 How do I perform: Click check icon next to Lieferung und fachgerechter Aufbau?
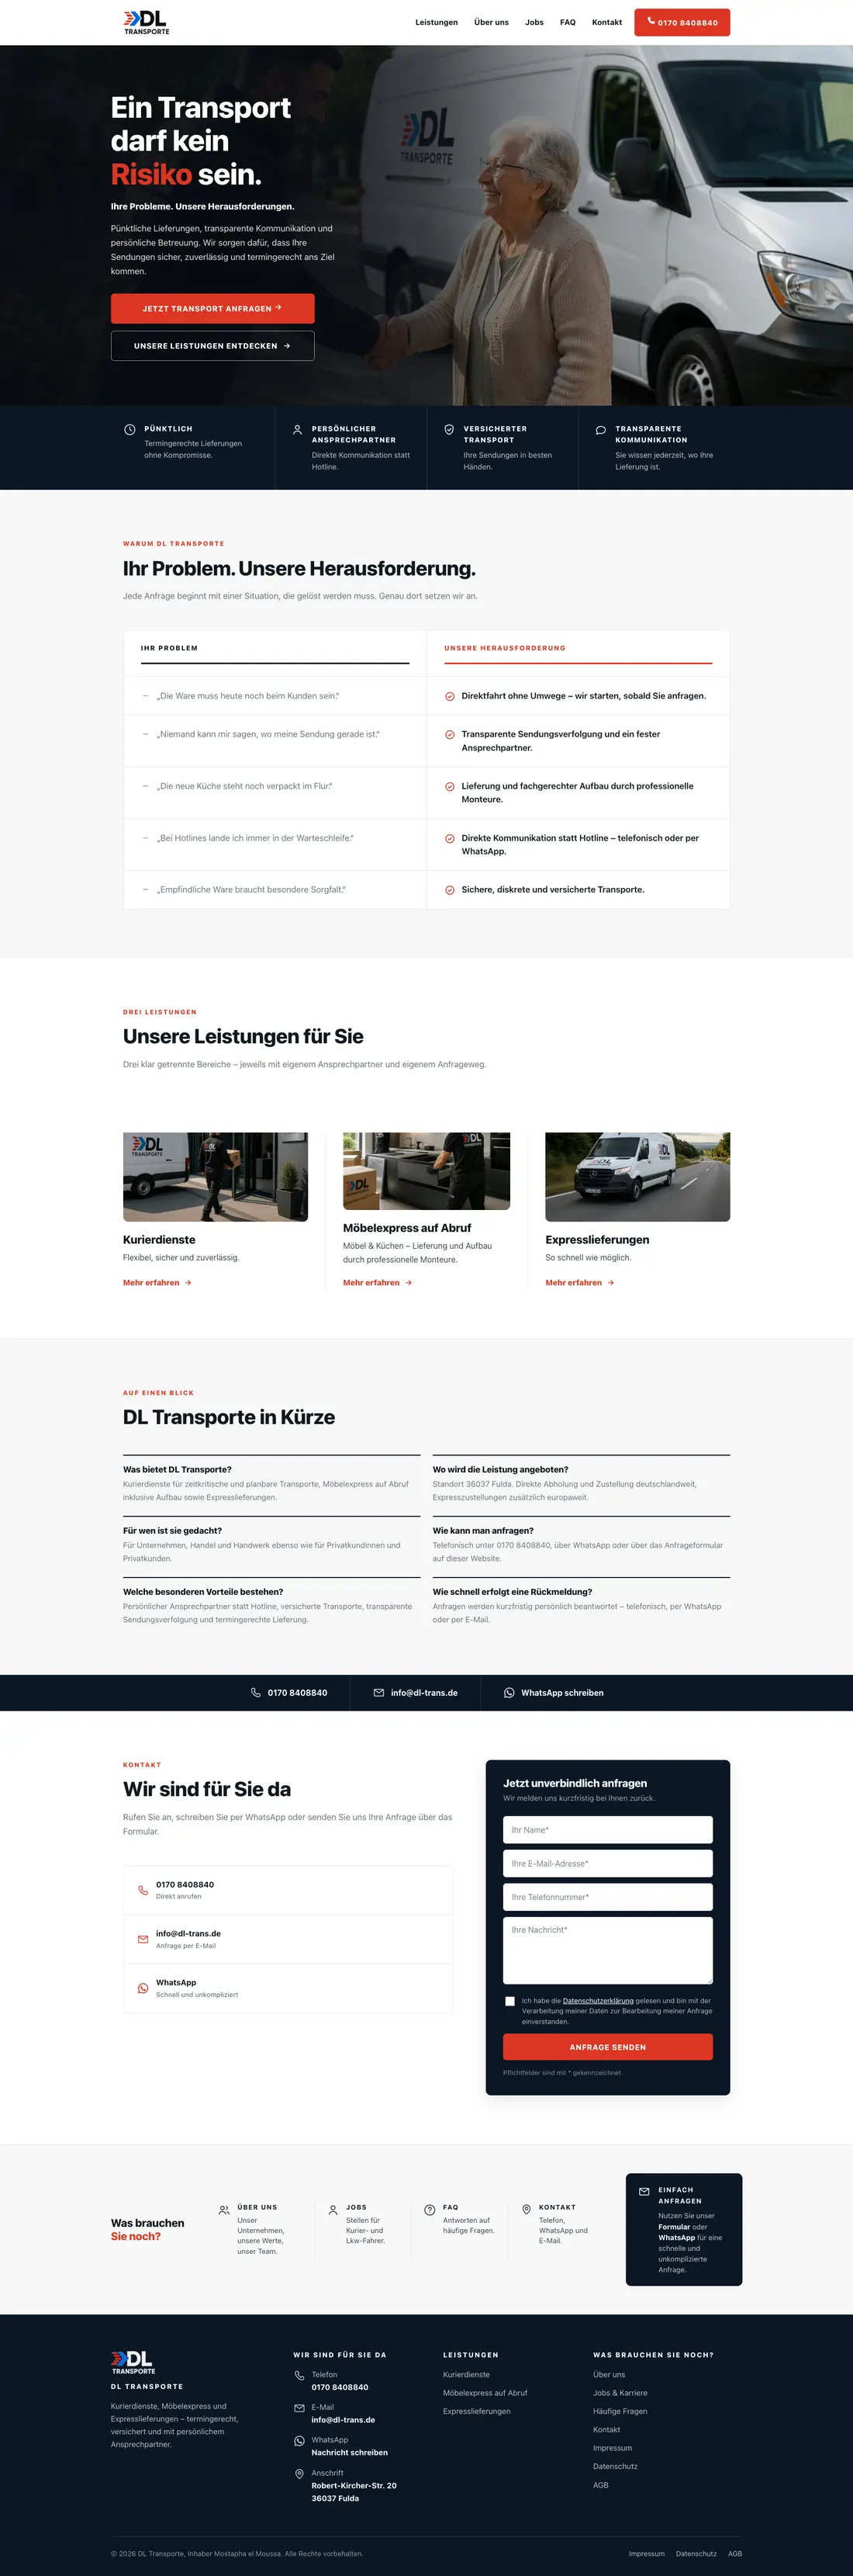[x=450, y=786]
